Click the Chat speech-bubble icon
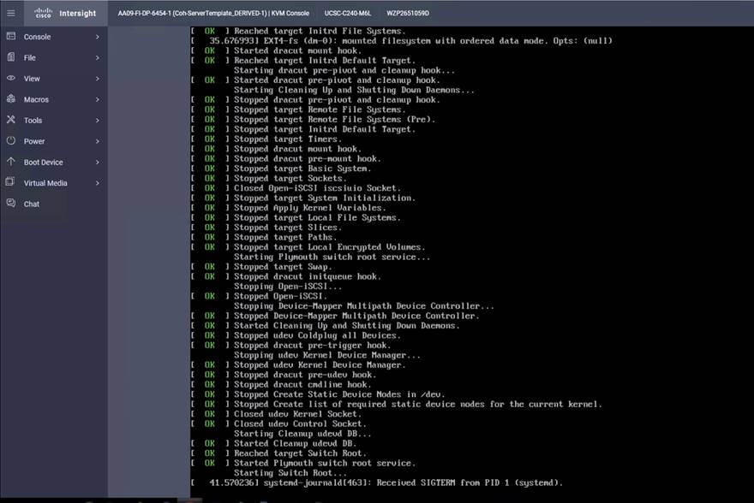The width and height of the screenshot is (754, 503). [10, 204]
